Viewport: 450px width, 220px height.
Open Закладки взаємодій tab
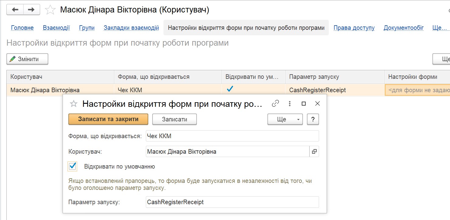pos(131,28)
